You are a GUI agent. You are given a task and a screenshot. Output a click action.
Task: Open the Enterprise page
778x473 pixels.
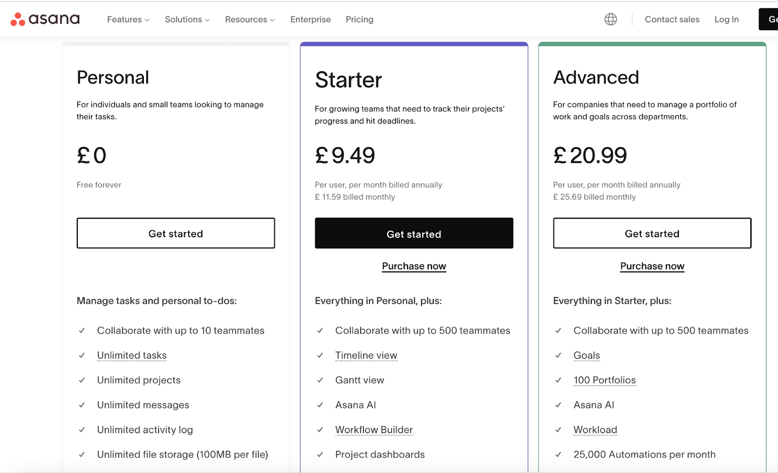(x=310, y=19)
